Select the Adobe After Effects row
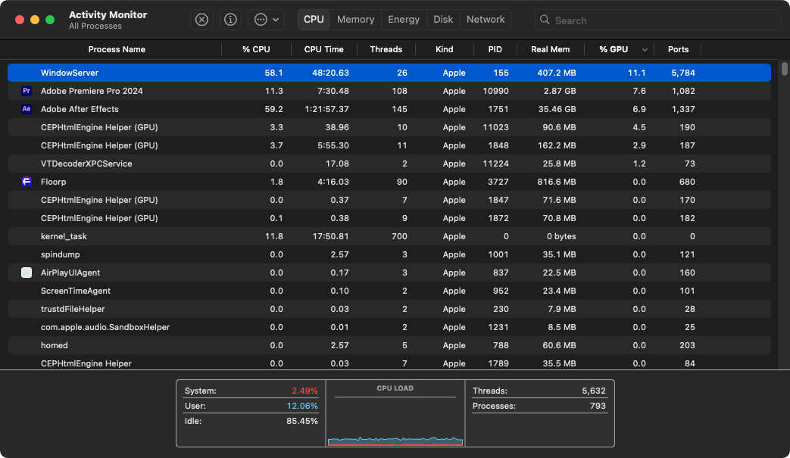The height and width of the screenshot is (458, 790). click(x=389, y=109)
